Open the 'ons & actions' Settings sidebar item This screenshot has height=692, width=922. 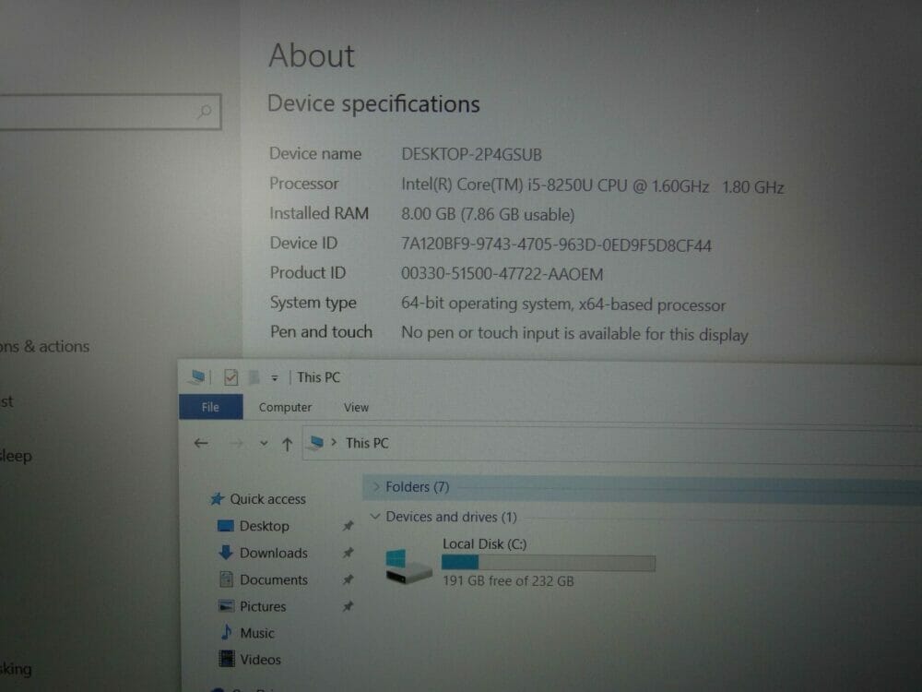click(44, 347)
